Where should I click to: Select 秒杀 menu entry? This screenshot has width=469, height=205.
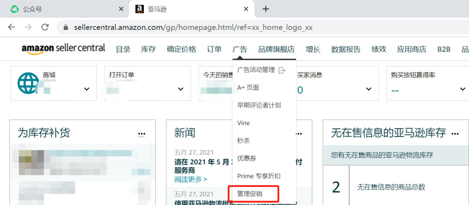click(243, 140)
